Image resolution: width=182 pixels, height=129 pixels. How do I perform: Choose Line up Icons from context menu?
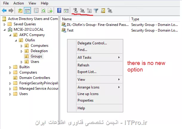point(100,94)
